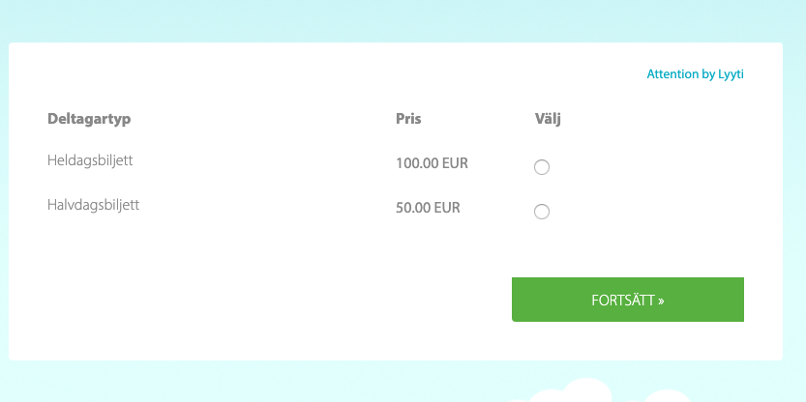Click the Heldagsbiljett ticket name

pyautogui.click(x=90, y=160)
